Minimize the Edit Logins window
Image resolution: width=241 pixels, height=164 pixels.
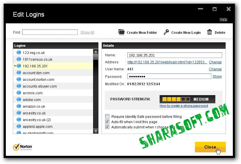coord(200,9)
